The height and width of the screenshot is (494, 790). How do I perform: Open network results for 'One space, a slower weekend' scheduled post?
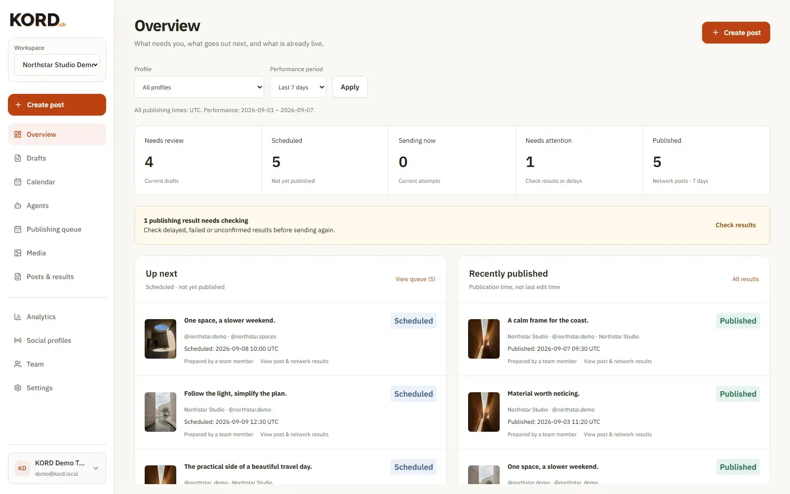[x=294, y=361]
